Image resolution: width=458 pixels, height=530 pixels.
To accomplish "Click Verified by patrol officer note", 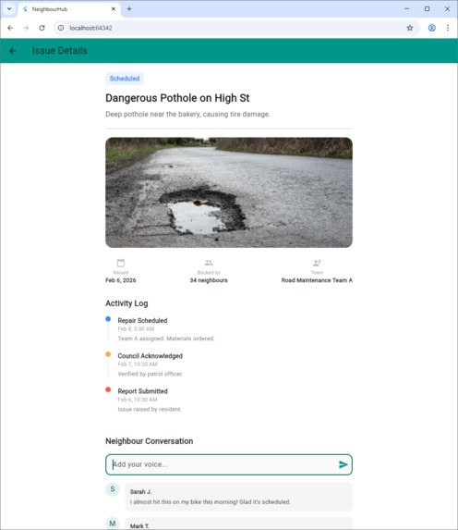I will tap(151, 374).
